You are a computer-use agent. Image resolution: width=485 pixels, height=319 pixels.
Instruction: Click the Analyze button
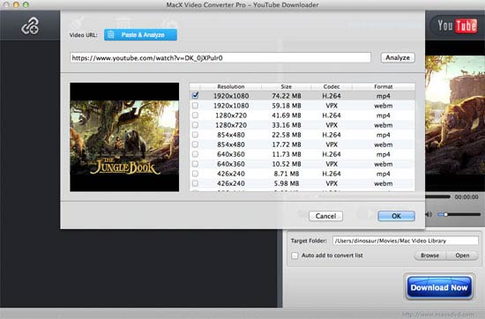[x=398, y=58]
